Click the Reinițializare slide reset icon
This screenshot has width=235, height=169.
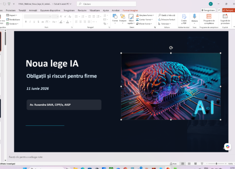coord(8,19)
